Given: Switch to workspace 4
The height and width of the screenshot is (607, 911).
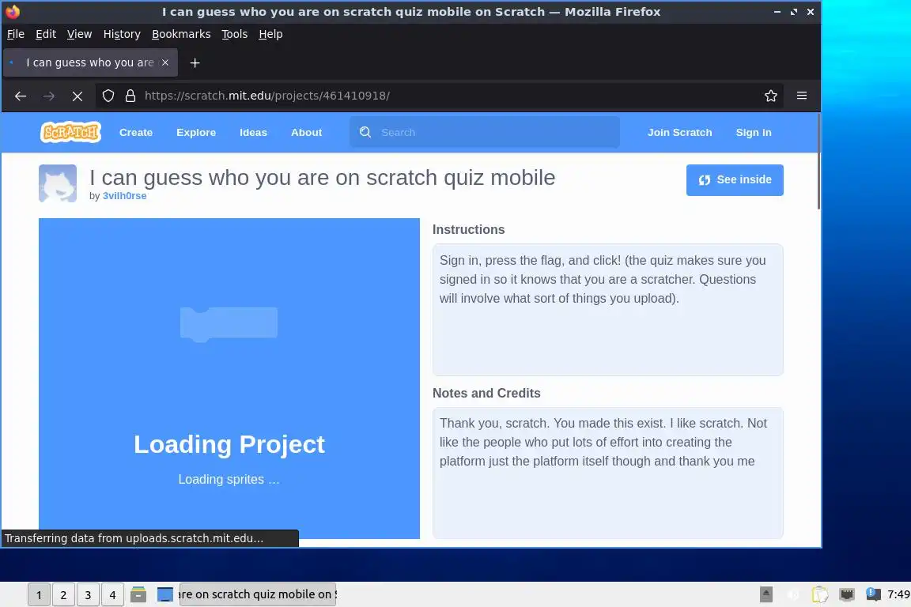Looking at the screenshot, I should tap(112, 594).
